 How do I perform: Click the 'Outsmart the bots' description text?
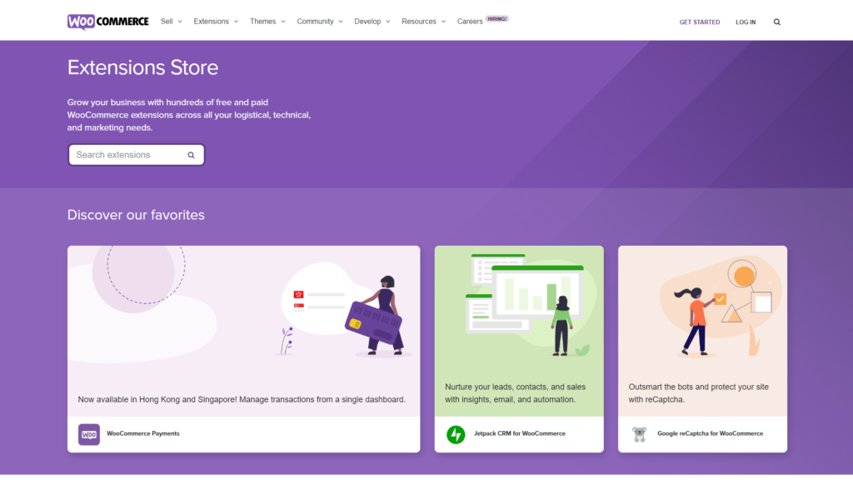coord(699,393)
